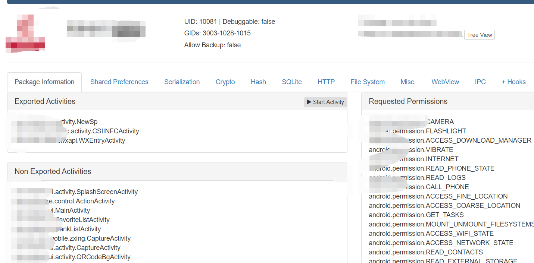Open the WebView tab

(445, 82)
